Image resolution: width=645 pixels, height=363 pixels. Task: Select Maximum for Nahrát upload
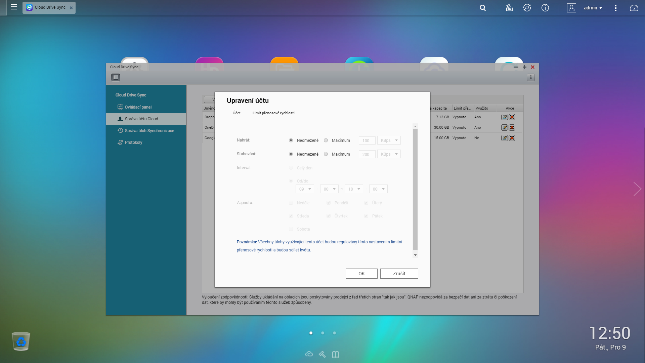(x=326, y=140)
